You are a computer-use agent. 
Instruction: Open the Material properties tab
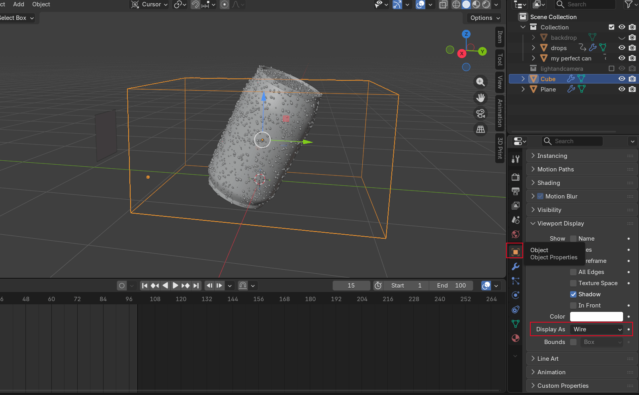coord(516,338)
